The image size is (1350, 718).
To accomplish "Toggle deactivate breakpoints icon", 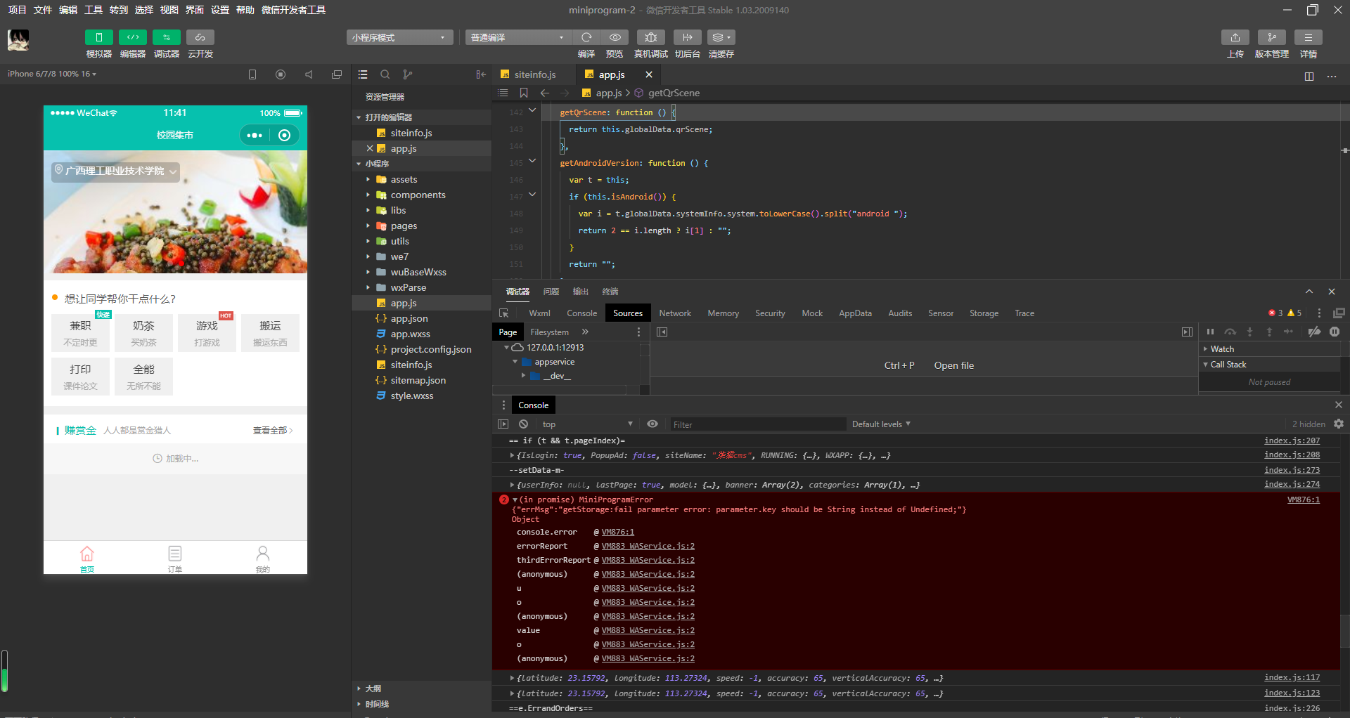I will 1314,332.
